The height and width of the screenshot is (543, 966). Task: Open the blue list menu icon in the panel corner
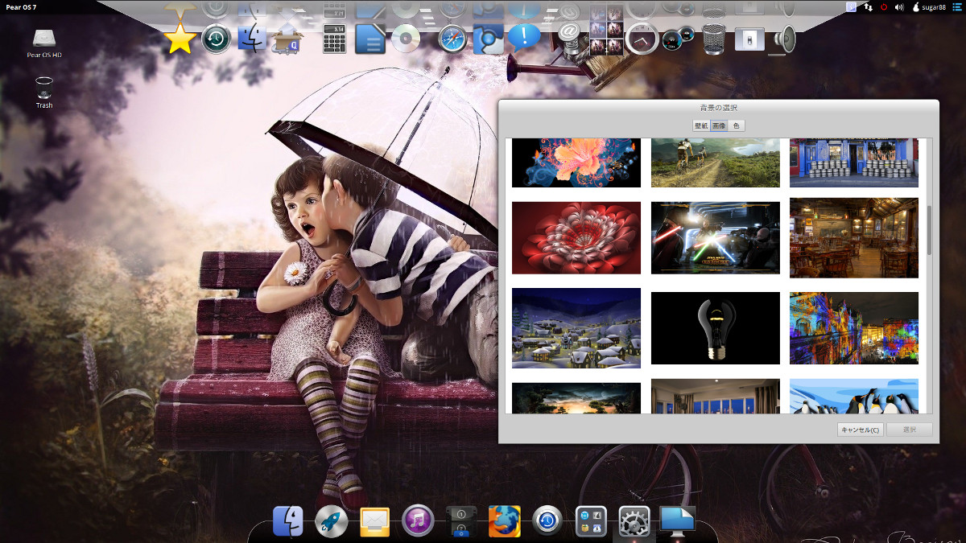tap(957, 6)
